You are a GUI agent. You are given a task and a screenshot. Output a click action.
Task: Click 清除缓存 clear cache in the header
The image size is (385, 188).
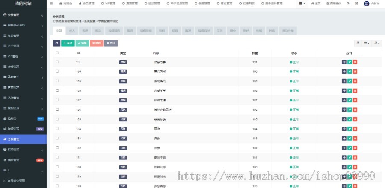333,3
